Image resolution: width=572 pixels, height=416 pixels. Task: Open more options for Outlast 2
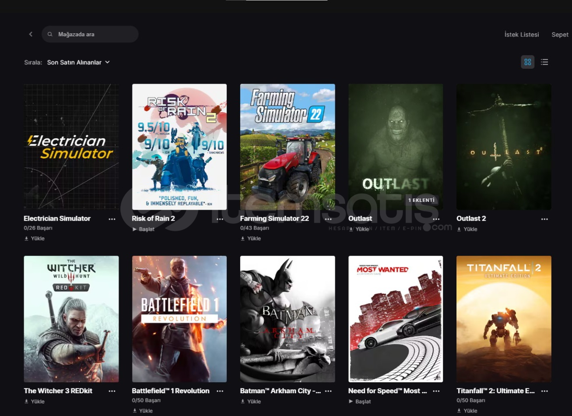coord(544,219)
